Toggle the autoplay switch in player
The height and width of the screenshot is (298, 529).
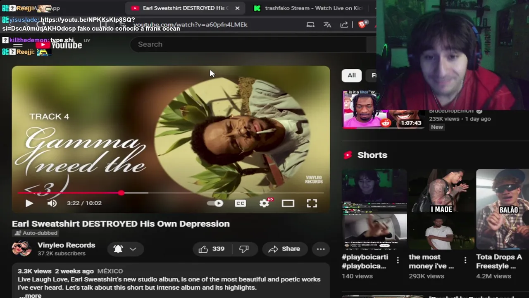pos(215,203)
